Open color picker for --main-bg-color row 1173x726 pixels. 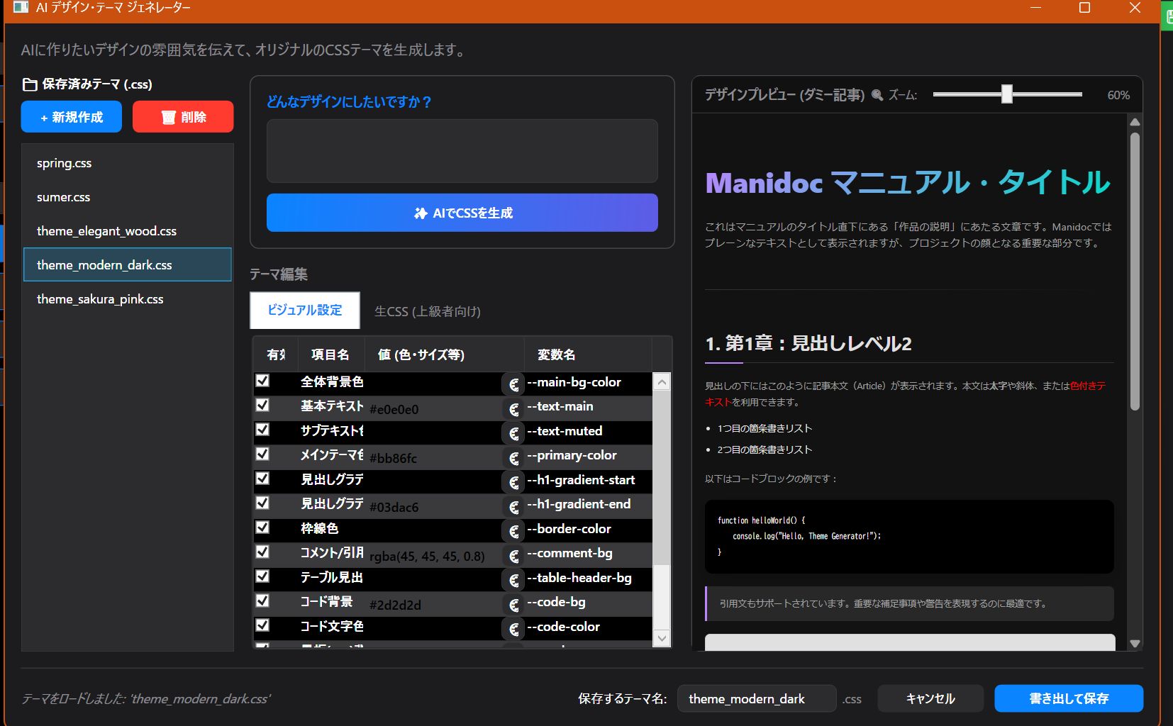(513, 384)
